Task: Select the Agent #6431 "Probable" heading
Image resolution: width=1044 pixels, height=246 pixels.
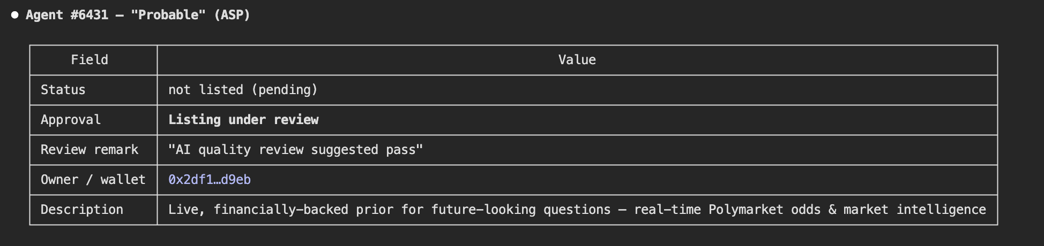Action: coord(138,15)
